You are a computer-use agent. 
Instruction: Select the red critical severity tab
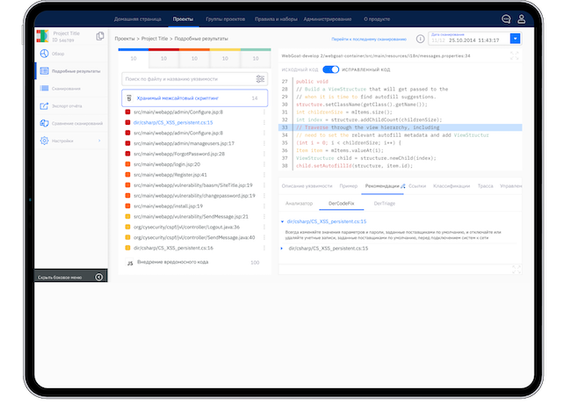(164, 58)
